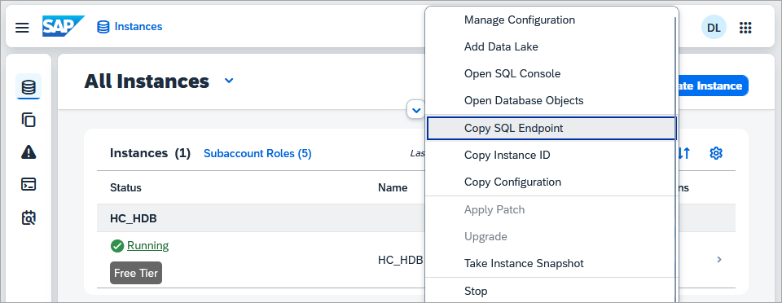Collapse the header with the chevron button
The height and width of the screenshot is (303, 782).
pyautogui.click(x=416, y=109)
